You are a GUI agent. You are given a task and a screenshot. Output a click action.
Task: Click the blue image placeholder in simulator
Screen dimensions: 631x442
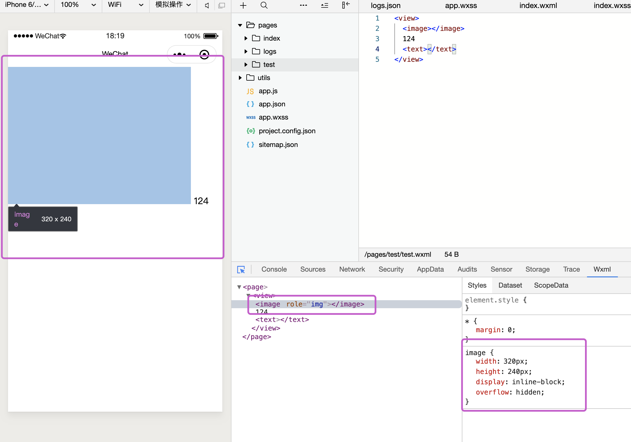pyautogui.click(x=99, y=136)
